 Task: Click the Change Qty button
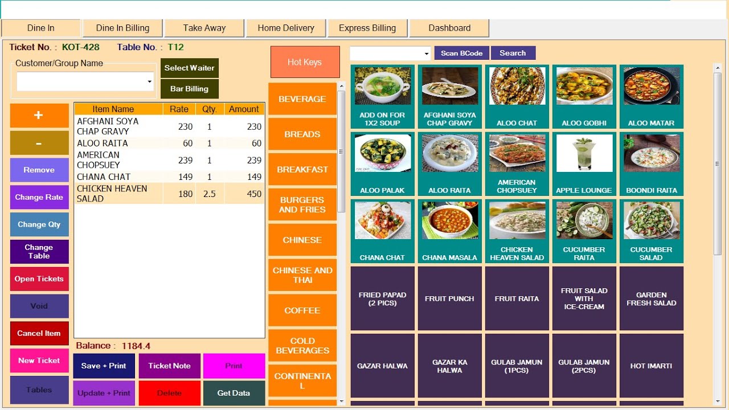[x=39, y=224]
